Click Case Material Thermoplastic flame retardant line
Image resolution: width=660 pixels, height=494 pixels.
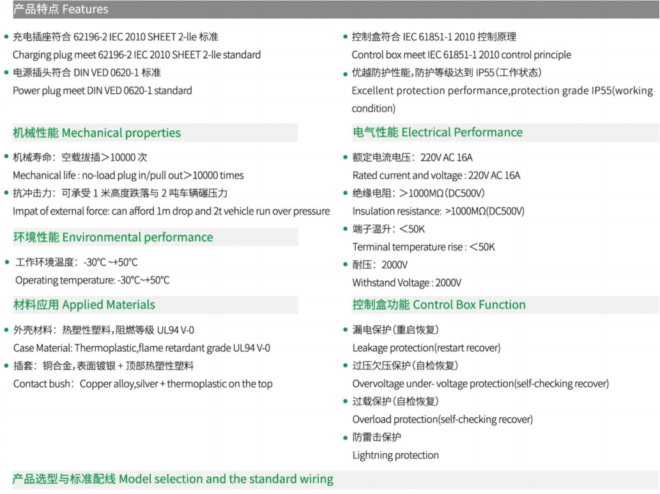pos(142,348)
